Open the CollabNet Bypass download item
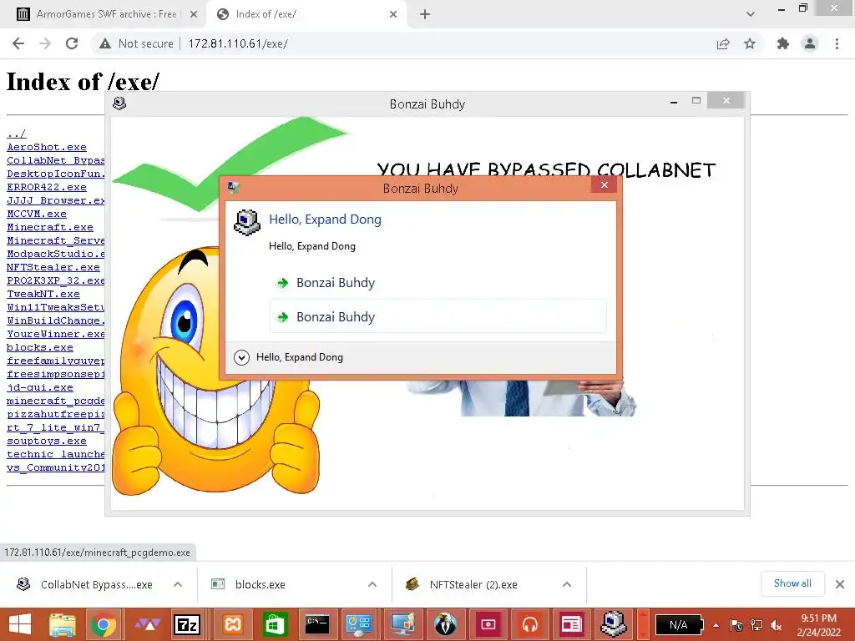The image size is (855, 641). pos(87,584)
